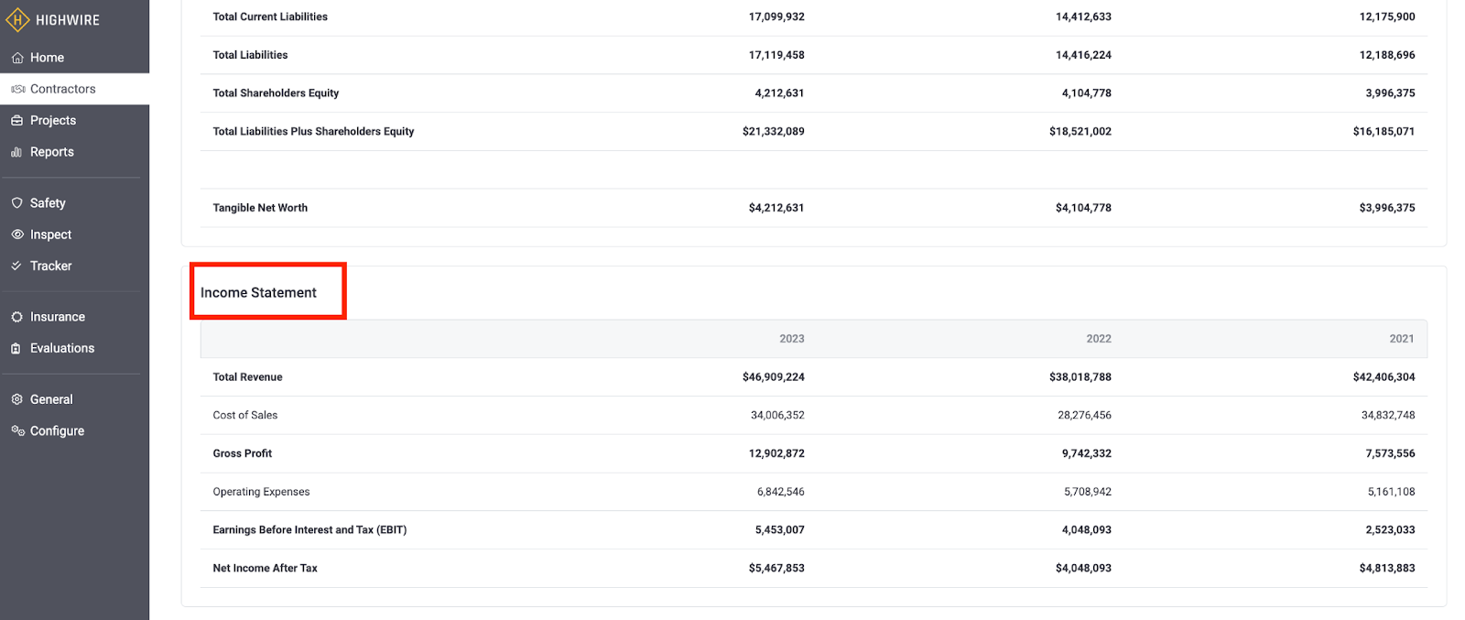Image resolution: width=1465 pixels, height=620 pixels.
Task: Click the Highwire logo icon
Action: [x=17, y=19]
